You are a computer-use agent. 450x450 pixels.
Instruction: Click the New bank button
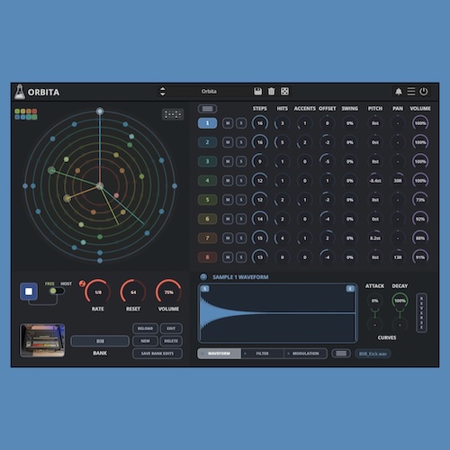(x=145, y=341)
